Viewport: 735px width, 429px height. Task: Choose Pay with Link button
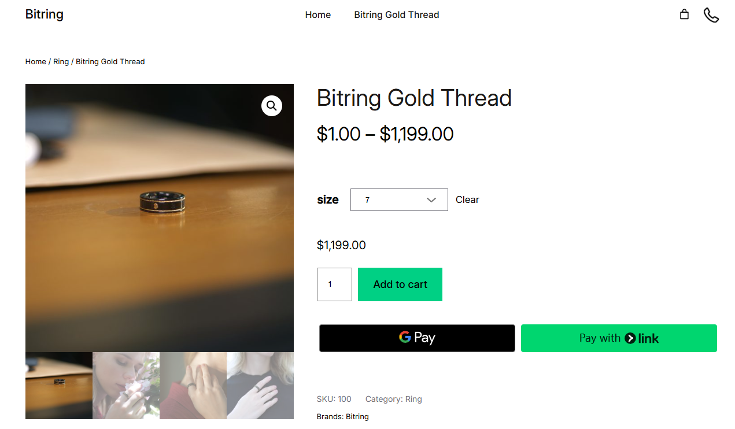click(x=619, y=338)
